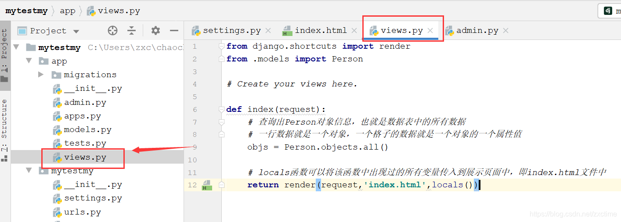Switch to the settings.py editor tab
The width and height of the screenshot is (621, 222).
(x=231, y=31)
